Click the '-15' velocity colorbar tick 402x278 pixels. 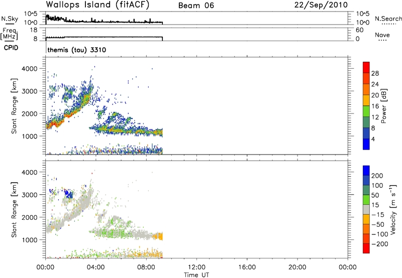(x=379, y=215)
